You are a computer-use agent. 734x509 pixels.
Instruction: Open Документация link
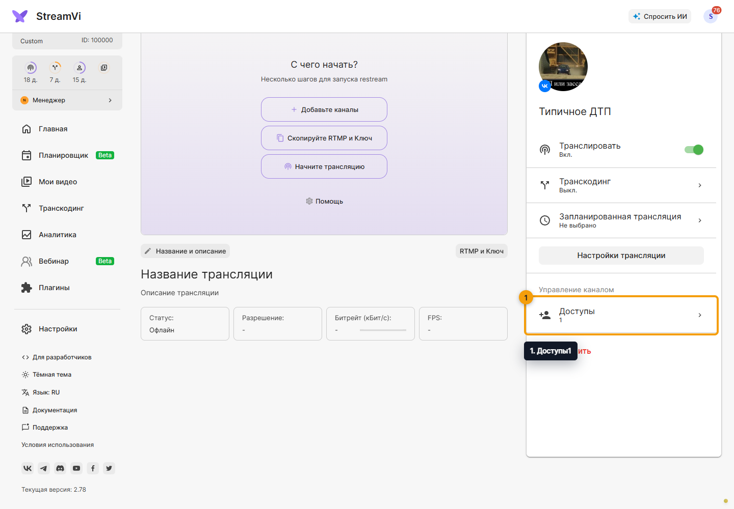pos(49,410)
